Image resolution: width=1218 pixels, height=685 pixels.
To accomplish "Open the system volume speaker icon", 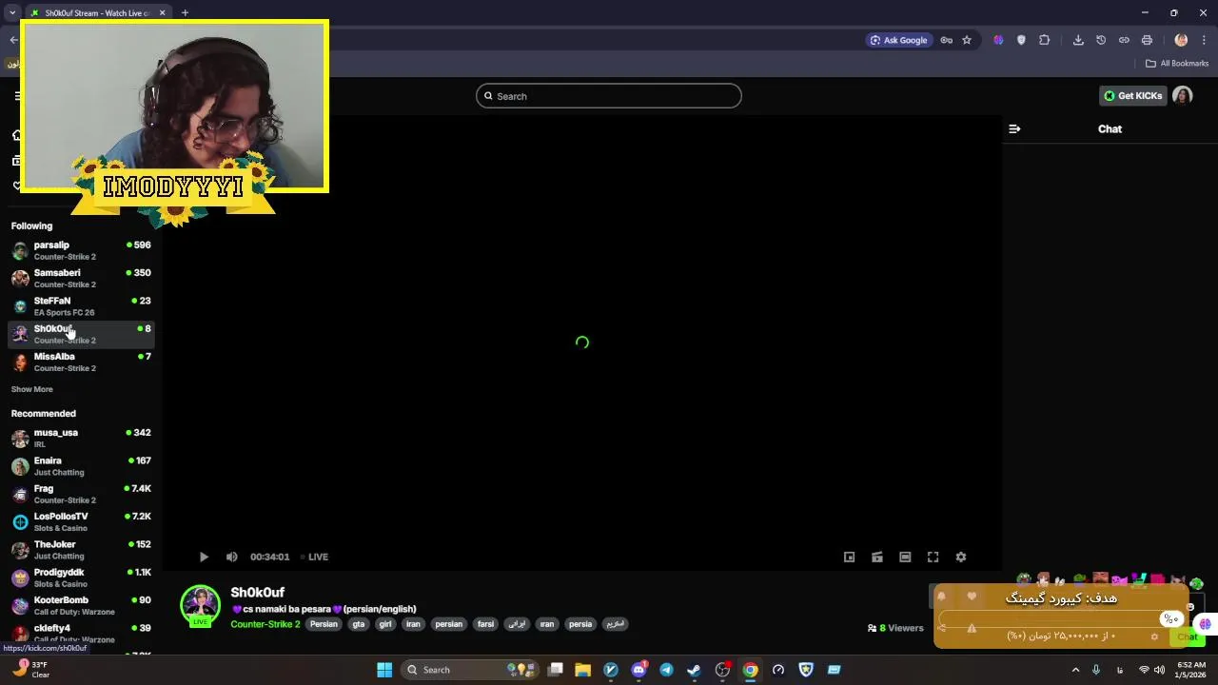I will coord(1159,670).
